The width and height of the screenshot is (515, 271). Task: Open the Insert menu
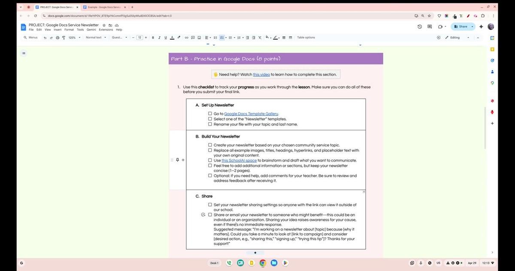[58, 30]
